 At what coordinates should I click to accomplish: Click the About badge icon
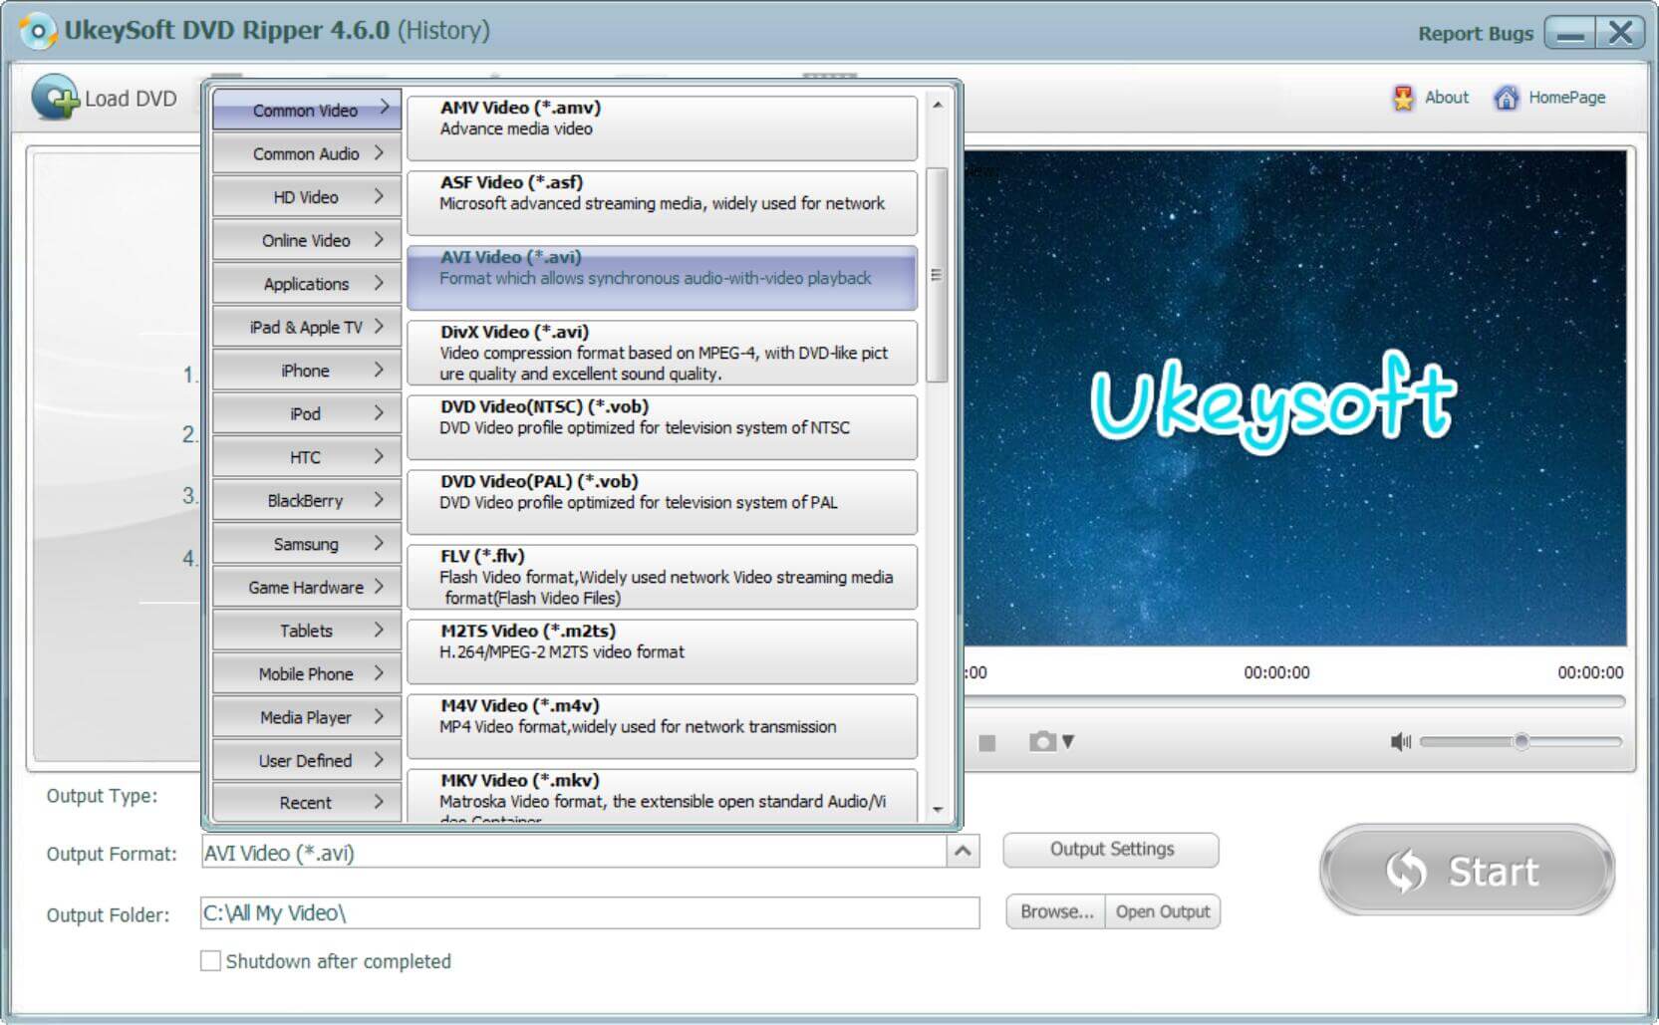[1403, 98]
